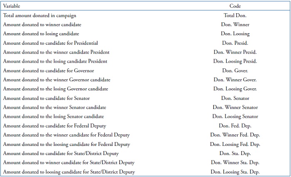The image size is (291, 177).
Task: Select "Amount donated to the losing Senator candidate"
Action: click(x=53, y=116)
